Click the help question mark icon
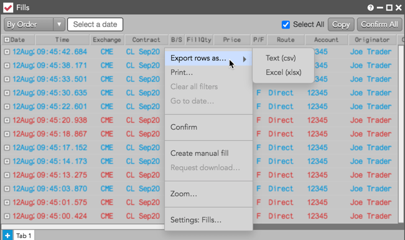405x240 pixels. pos(370,7)
